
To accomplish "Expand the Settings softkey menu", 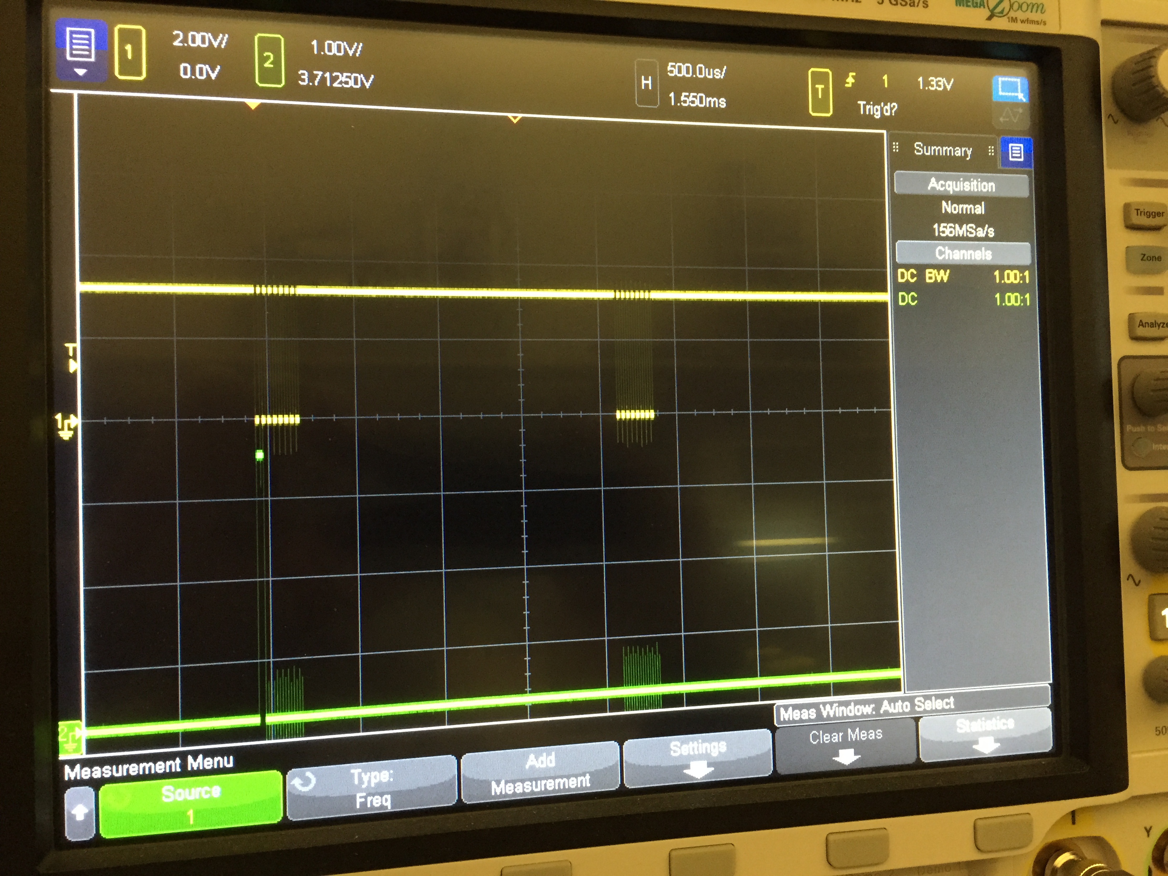I will (x=697, y=758).
